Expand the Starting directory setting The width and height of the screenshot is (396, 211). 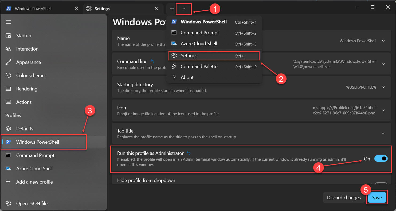click(x=383, y=87)
